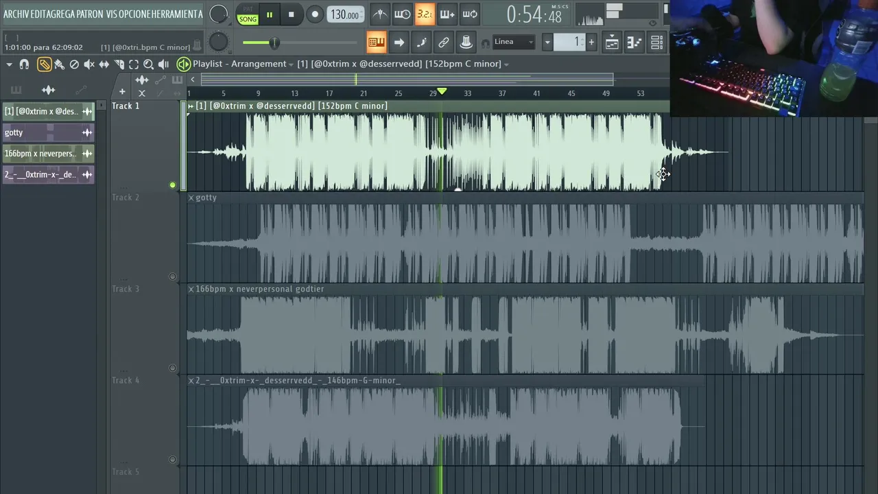Open the EDITA menu
The width and height of the screenshot is (878, 494).
39,14
